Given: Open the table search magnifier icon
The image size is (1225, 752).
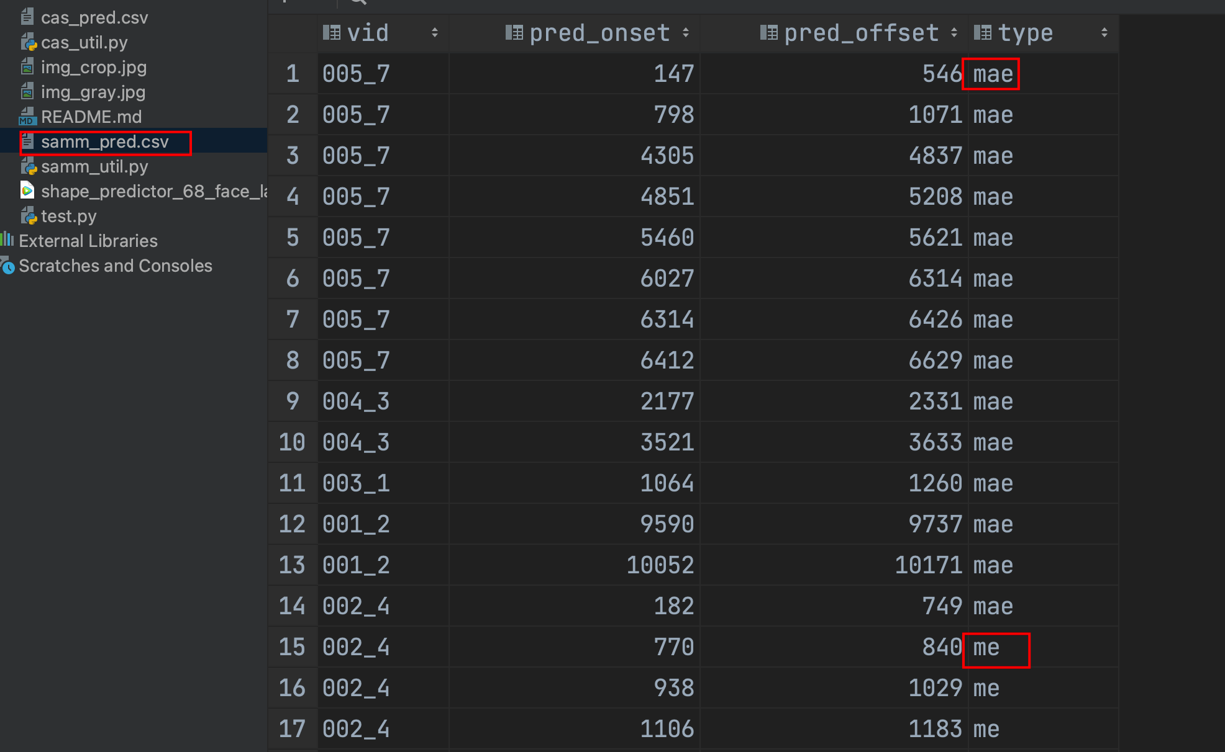Looking at the screenshot, I should coord(357,1).
